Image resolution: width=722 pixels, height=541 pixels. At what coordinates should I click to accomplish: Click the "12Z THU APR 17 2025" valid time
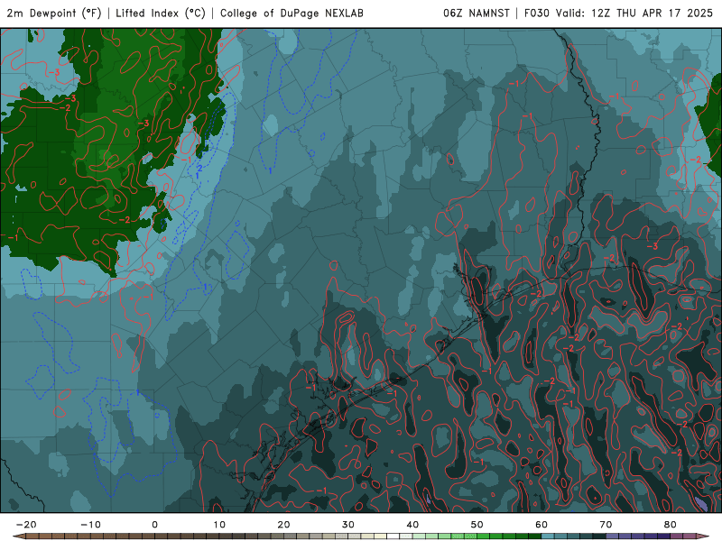pos(652,14)
